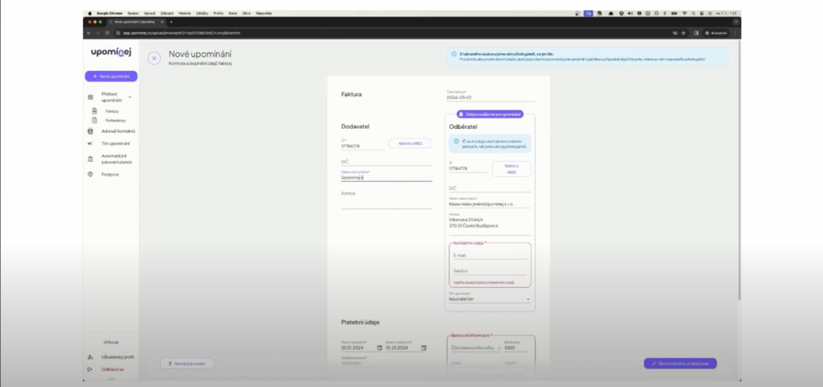Open Adresář kontaktů in the sidebar
Viewport: 823px width, 387px height.
[x=118, y=131]
